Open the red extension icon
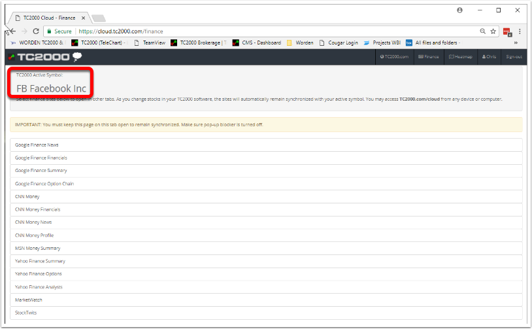532x329 pixels. point(507,32)
